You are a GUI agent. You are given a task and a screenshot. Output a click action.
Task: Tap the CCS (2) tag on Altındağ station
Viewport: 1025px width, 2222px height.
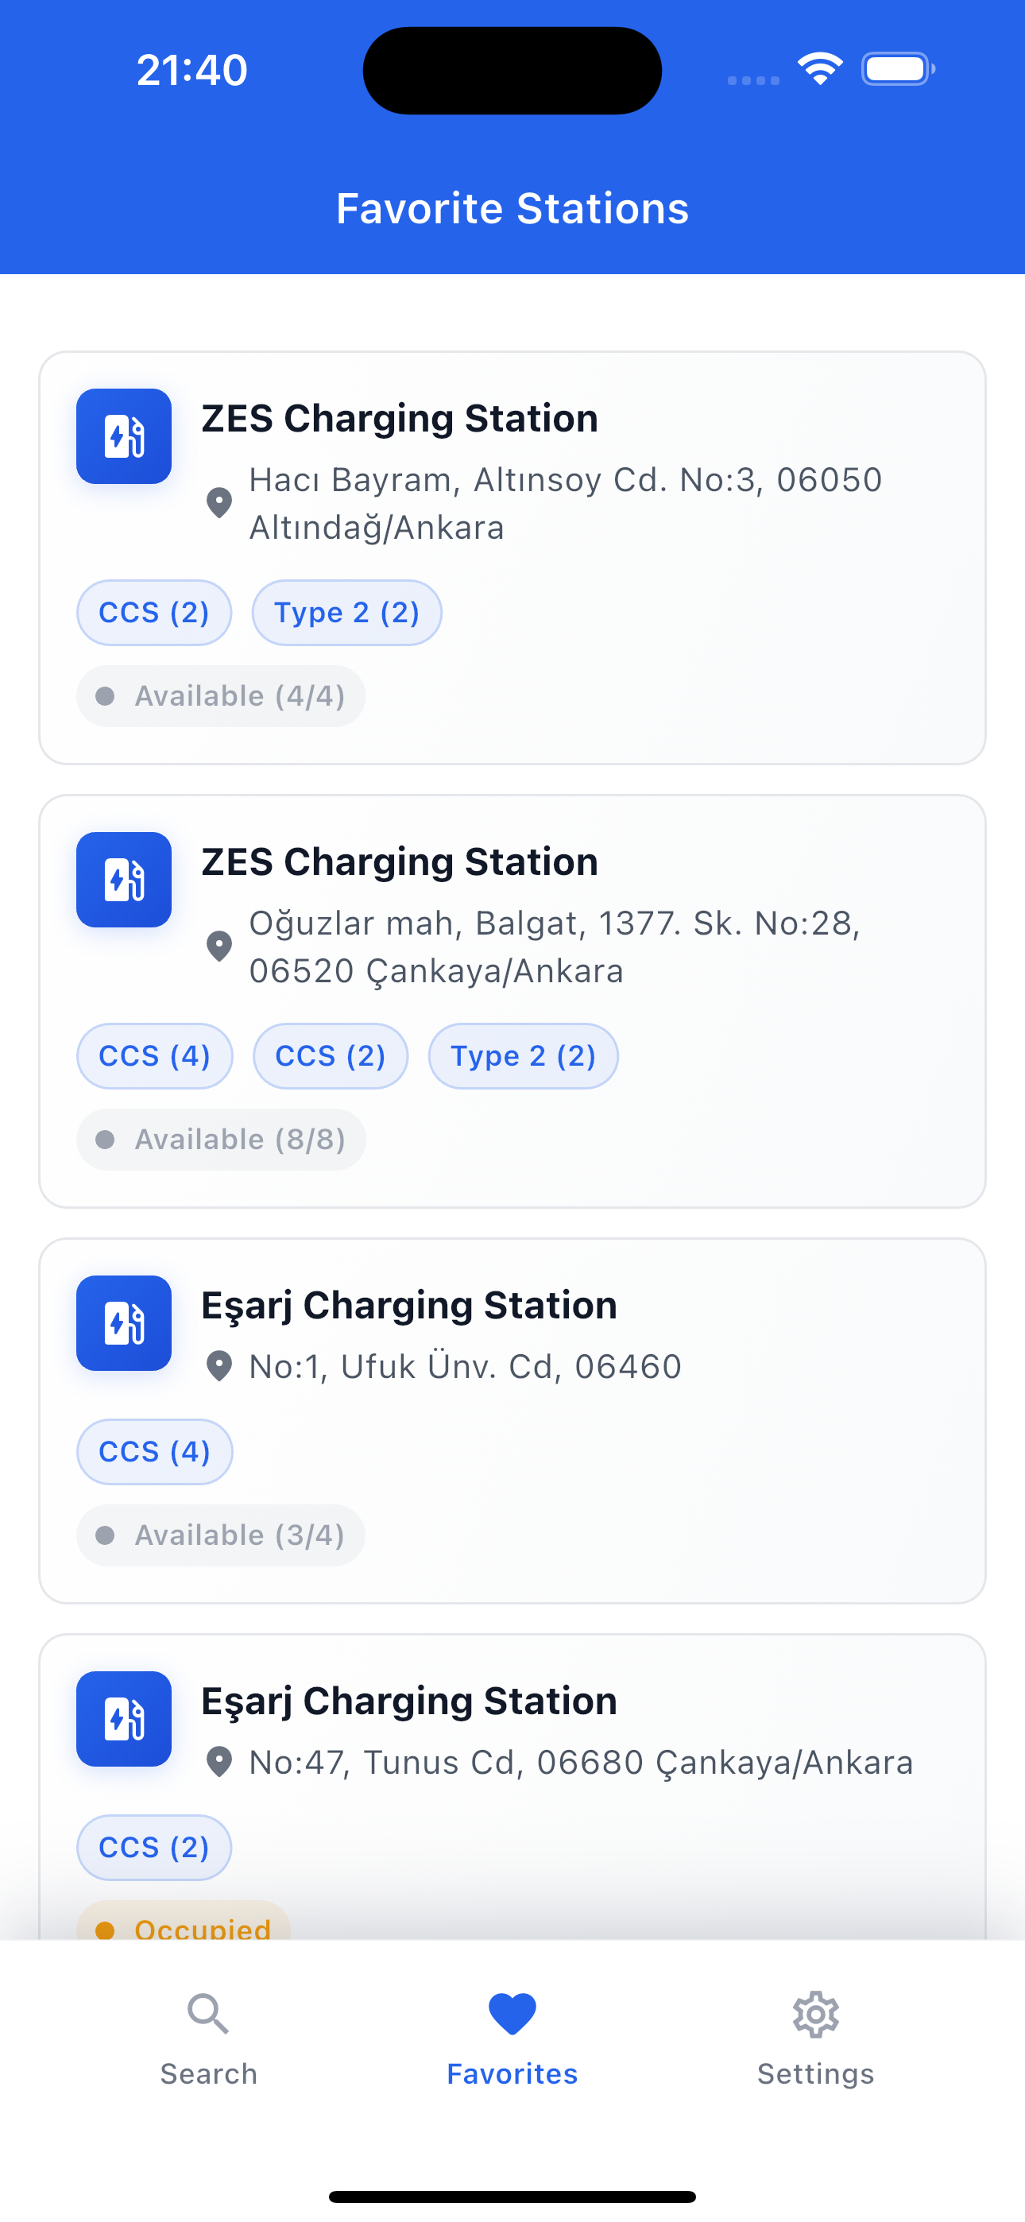click(x=154, y=613)
